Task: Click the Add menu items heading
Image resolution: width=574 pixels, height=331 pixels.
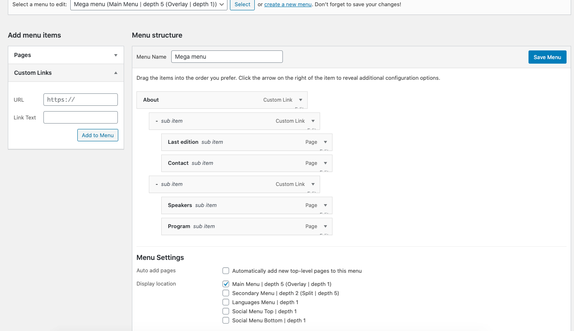Action: [34, 35]
